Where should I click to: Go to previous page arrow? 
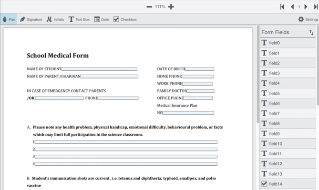292,7
